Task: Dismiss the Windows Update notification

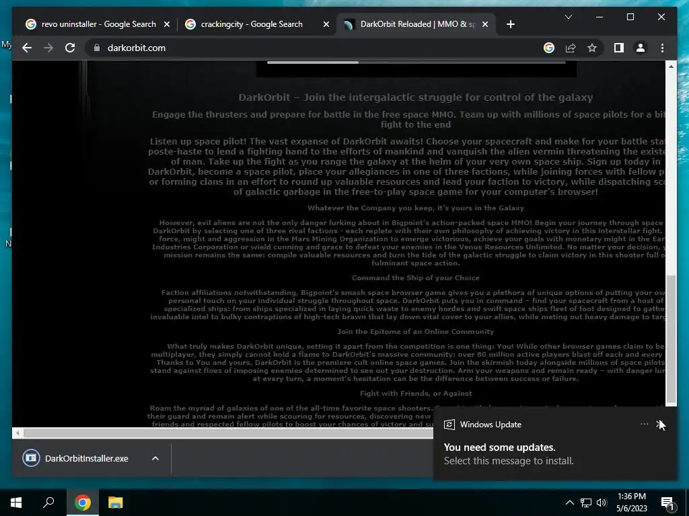Action: pyautogui.click(x=659, y=425)
